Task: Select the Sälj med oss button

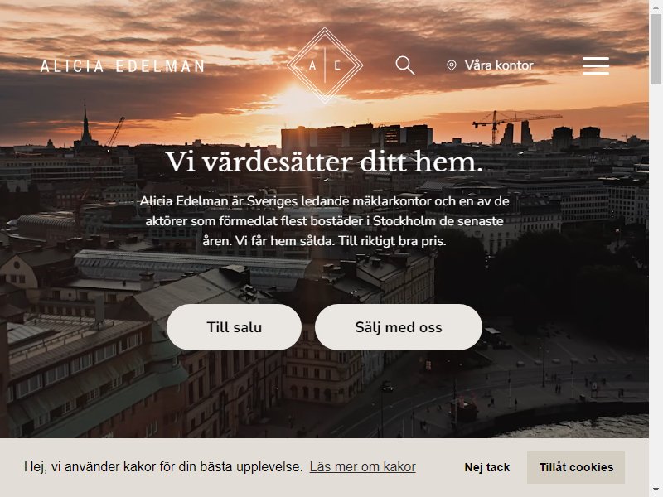Action: [x=399, y=327]
